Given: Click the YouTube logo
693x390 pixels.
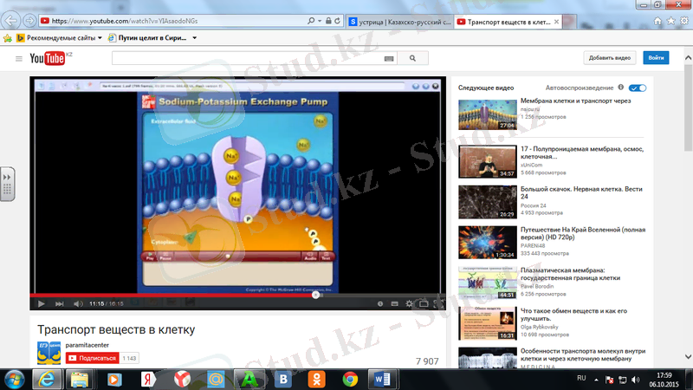Looking at the screenshot, I should pos(49,58).
